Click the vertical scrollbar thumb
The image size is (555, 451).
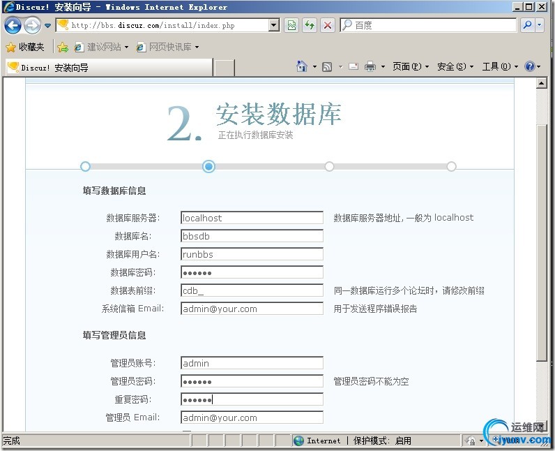click(542, 243)
